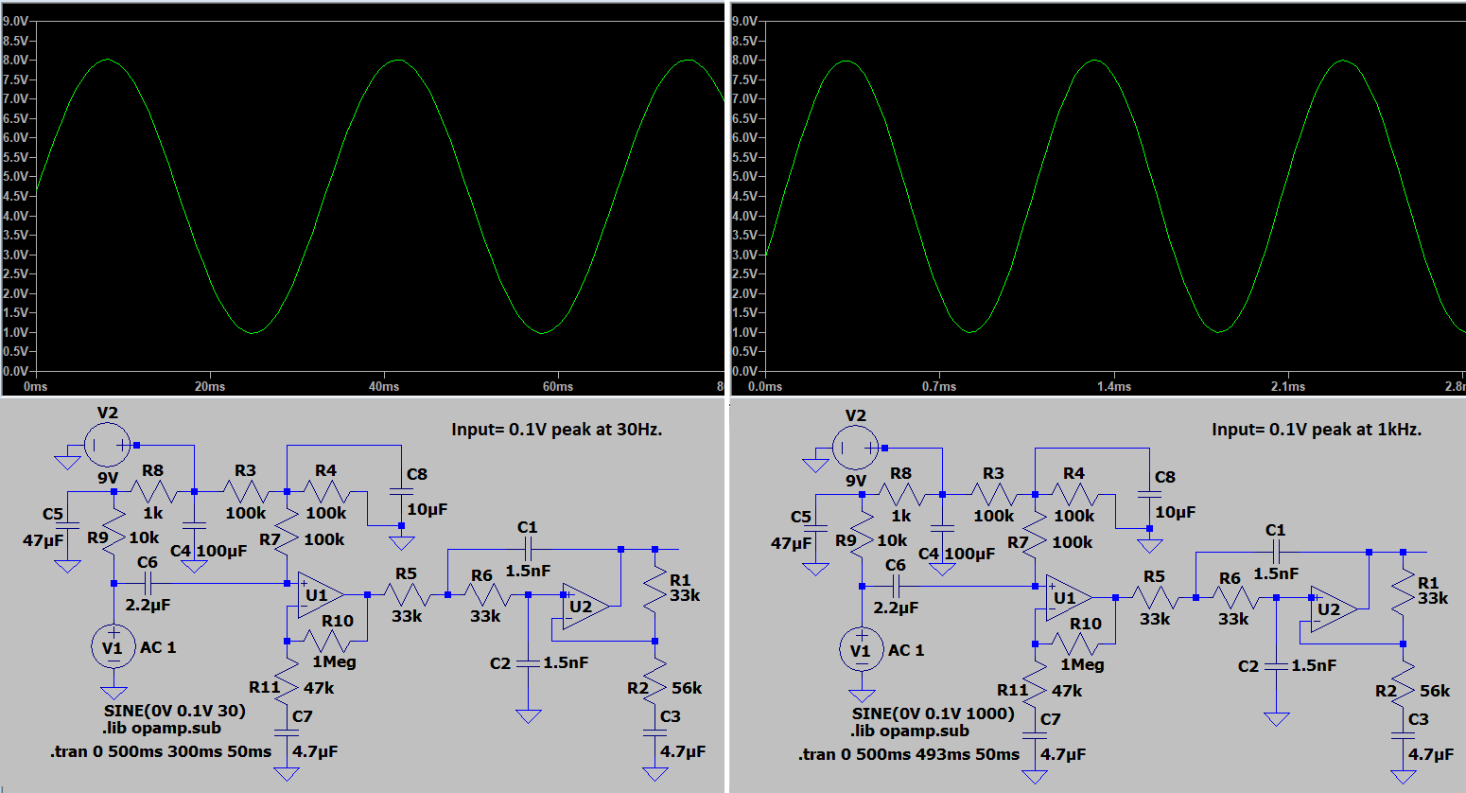Screen dimensions: 1466x793
Task: Click ".lib opamp.sub" in the 1kHz schematic
Action: pyautogui.click(x=910, y=731)
